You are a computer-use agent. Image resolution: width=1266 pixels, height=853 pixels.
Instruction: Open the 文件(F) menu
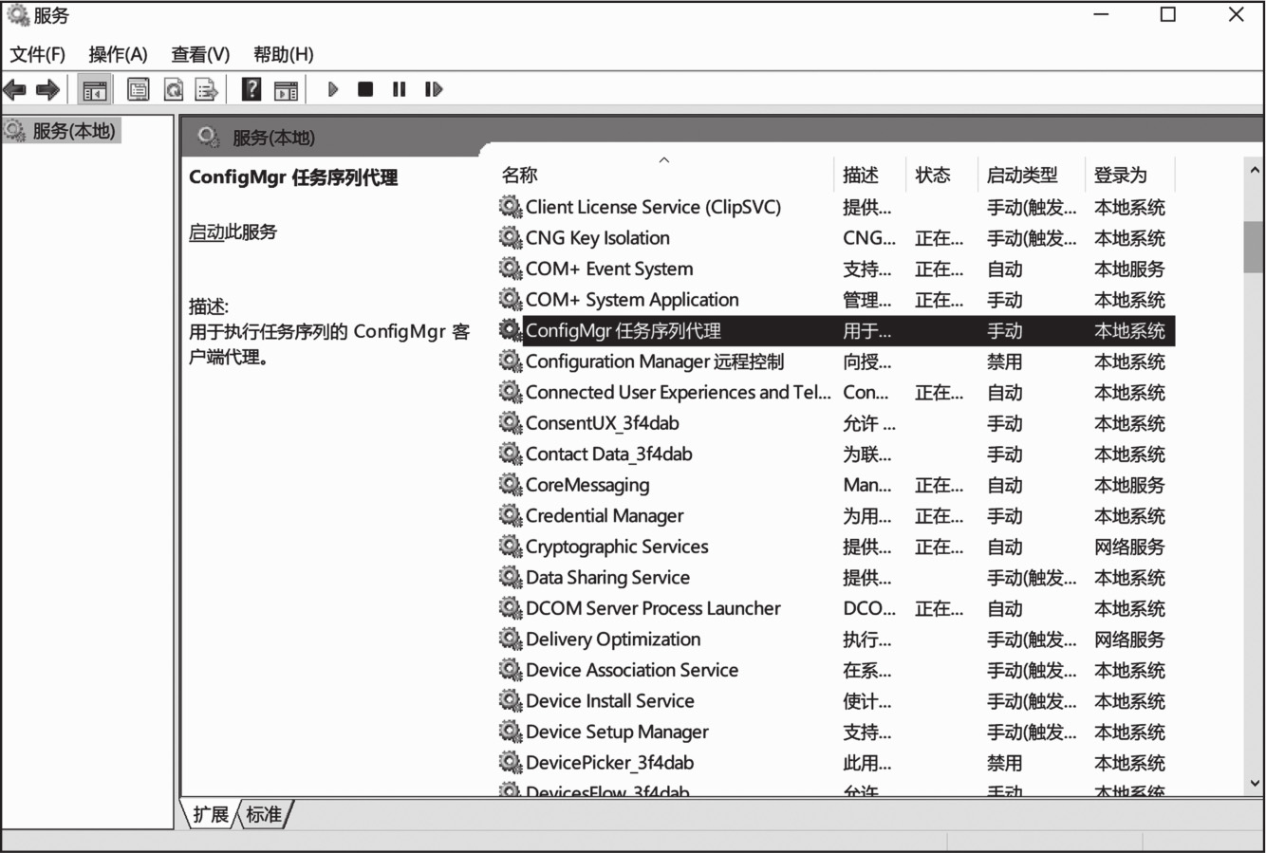click(38, 54)
